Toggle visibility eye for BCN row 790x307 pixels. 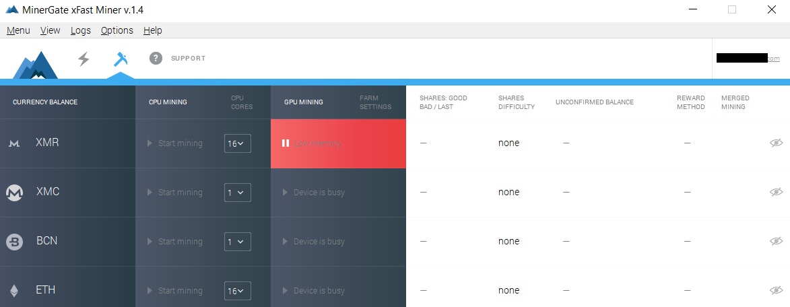777,241
